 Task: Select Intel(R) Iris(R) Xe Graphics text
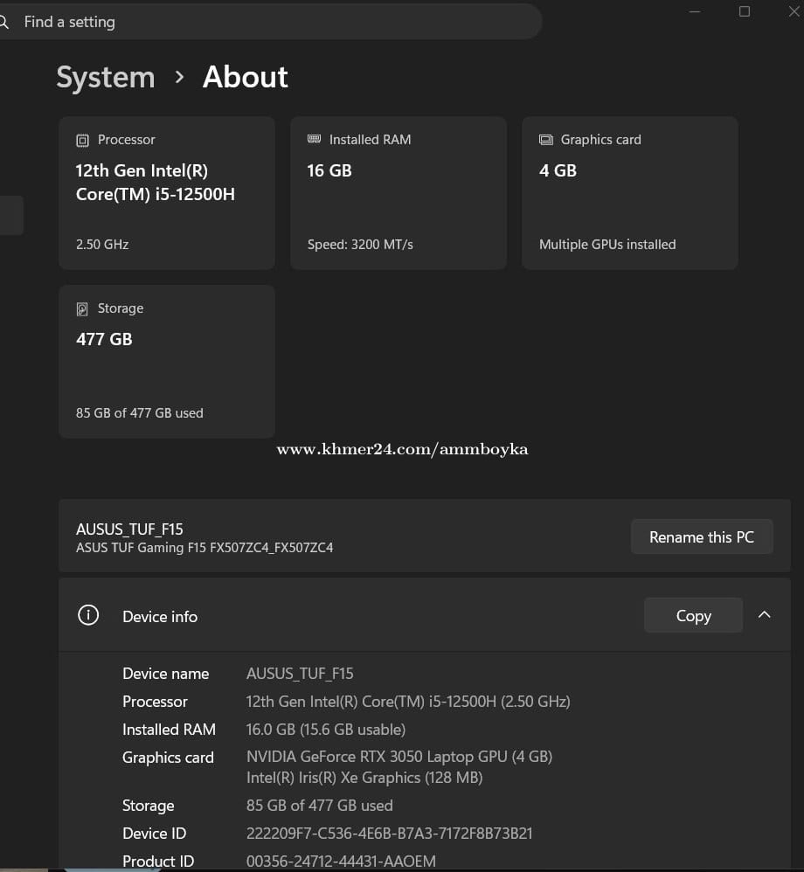(x=364, y=778)
